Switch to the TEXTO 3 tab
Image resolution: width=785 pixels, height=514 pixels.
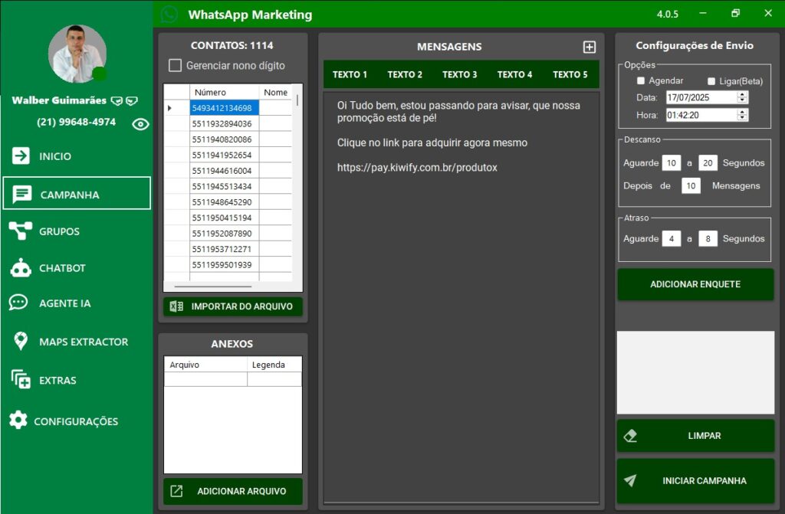point(459,74)
